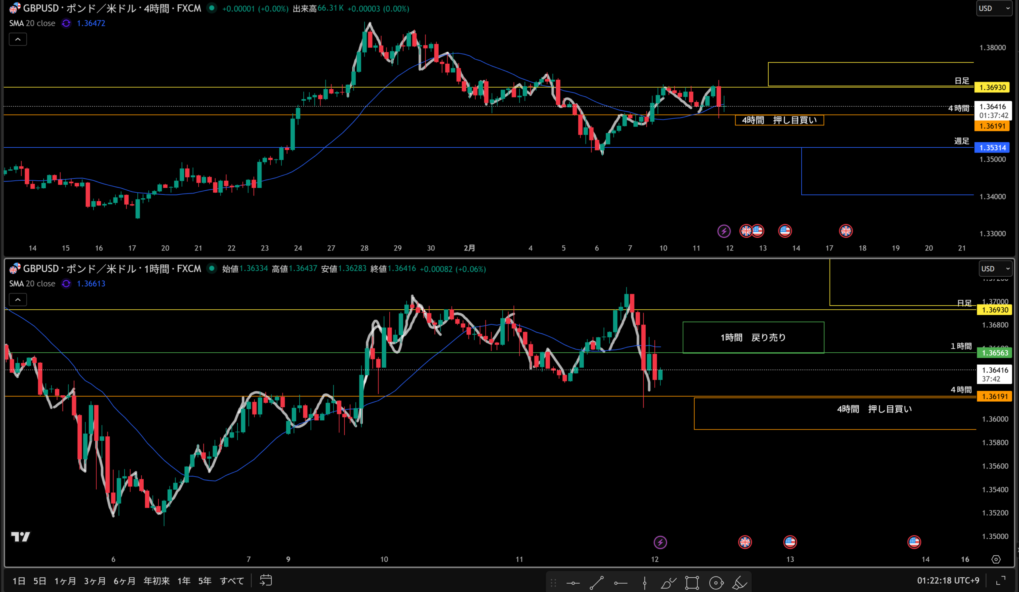Select the rectangle drawing tool

tap(692, 583)
